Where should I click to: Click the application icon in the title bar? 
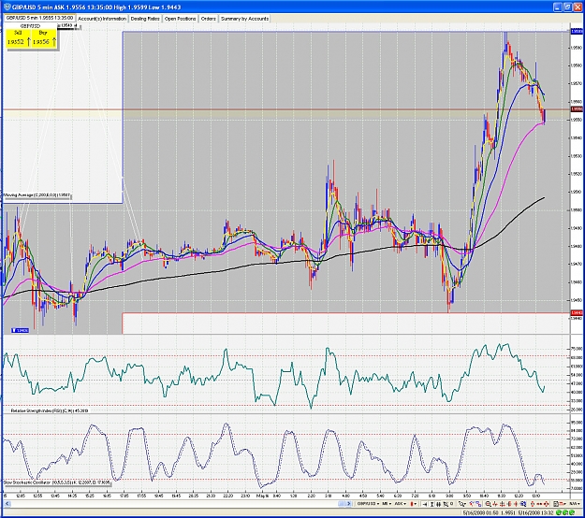(7, 7)
